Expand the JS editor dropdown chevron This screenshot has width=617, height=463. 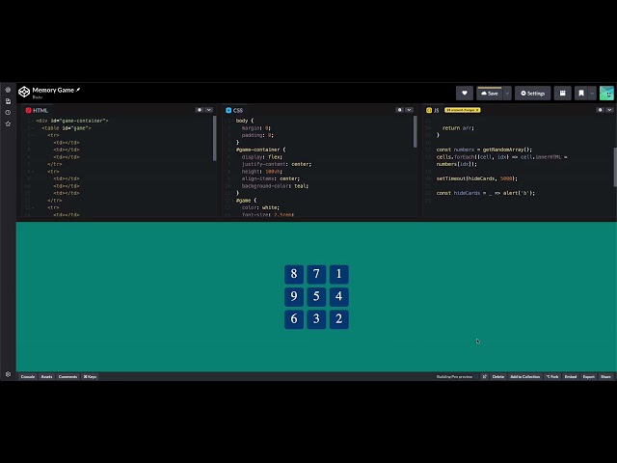point(609,110)
